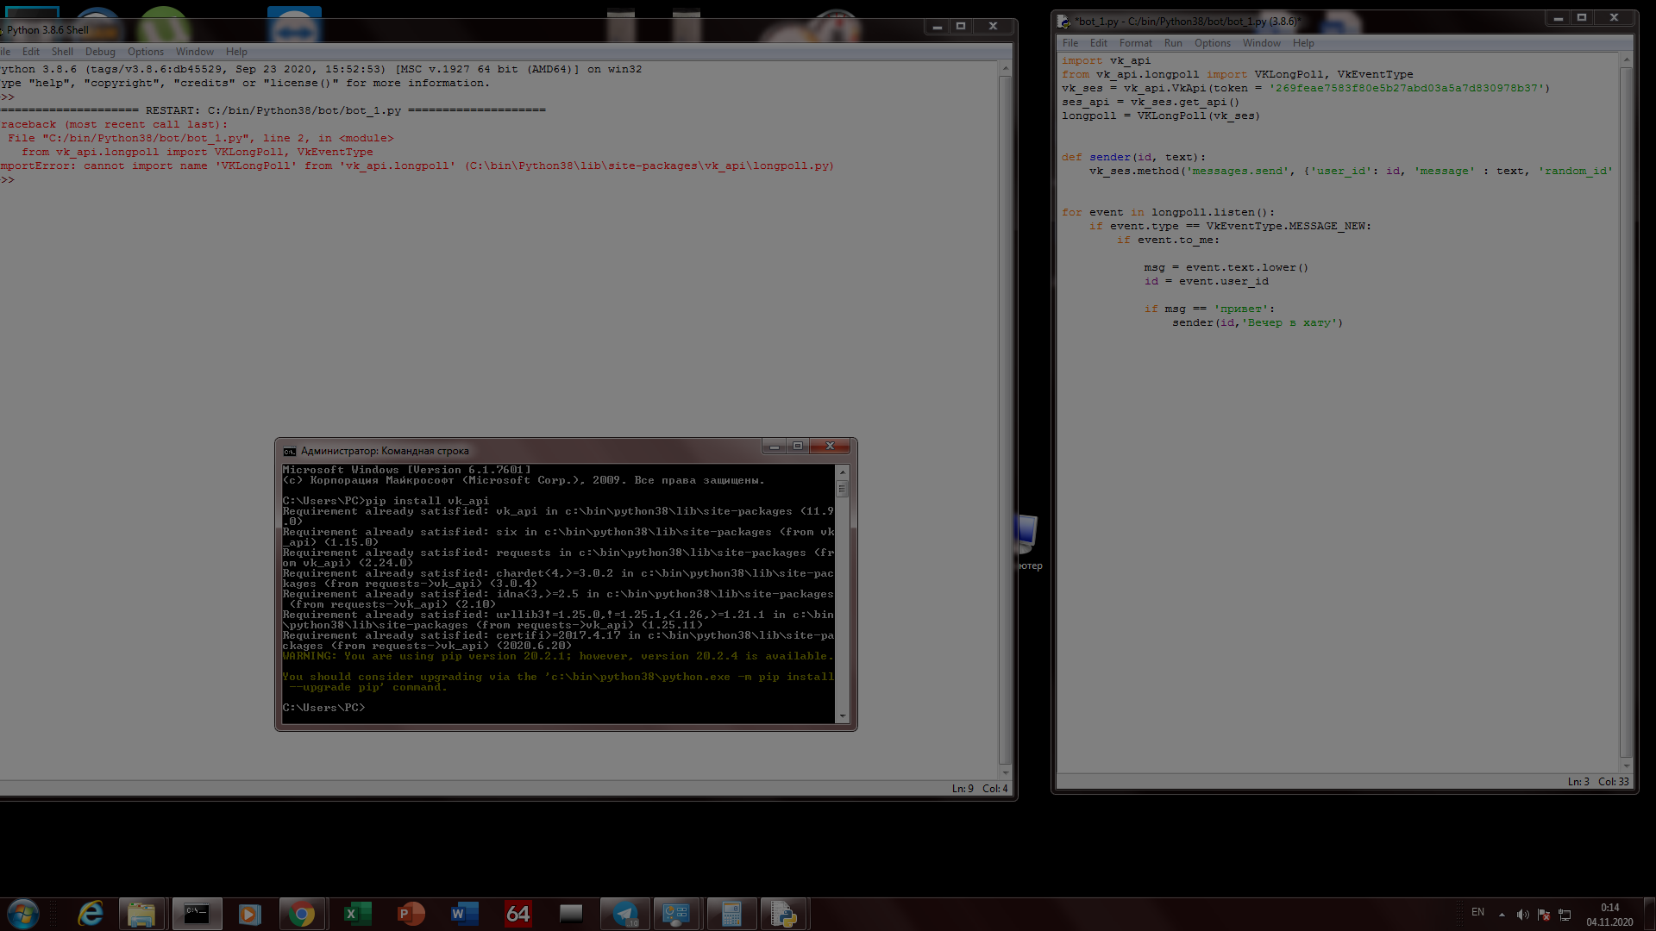Open the Control Panel icon in the taskbar

677,914
